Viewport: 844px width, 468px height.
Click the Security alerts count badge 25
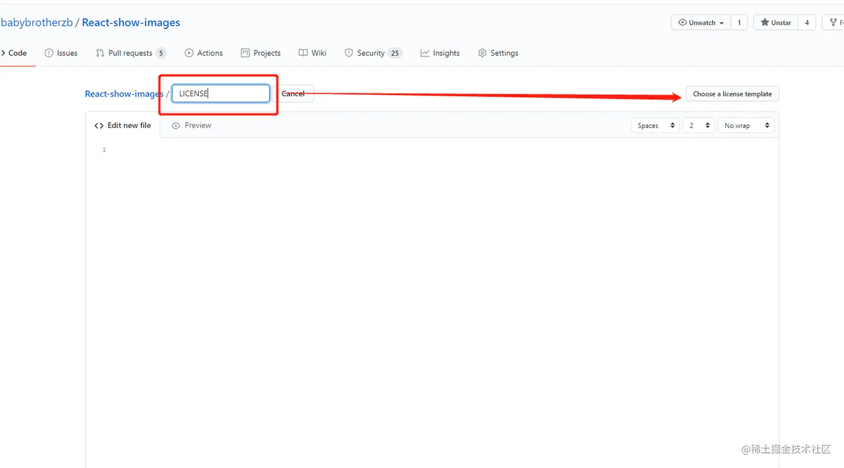(x=395, y=53)
